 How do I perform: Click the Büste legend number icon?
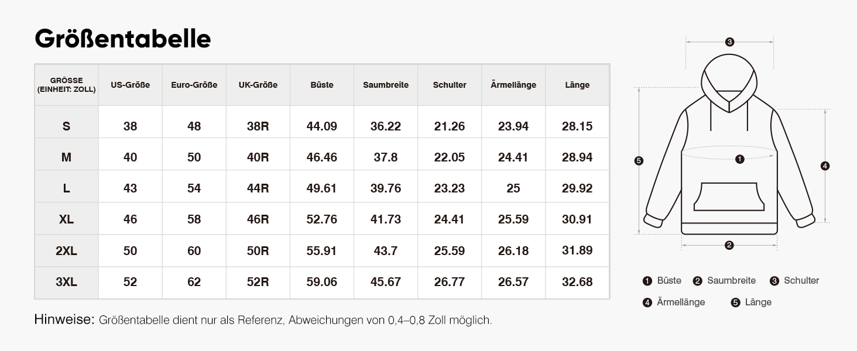click(647, 281)
